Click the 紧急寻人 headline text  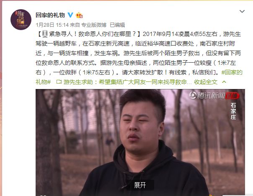coord(60,34)
